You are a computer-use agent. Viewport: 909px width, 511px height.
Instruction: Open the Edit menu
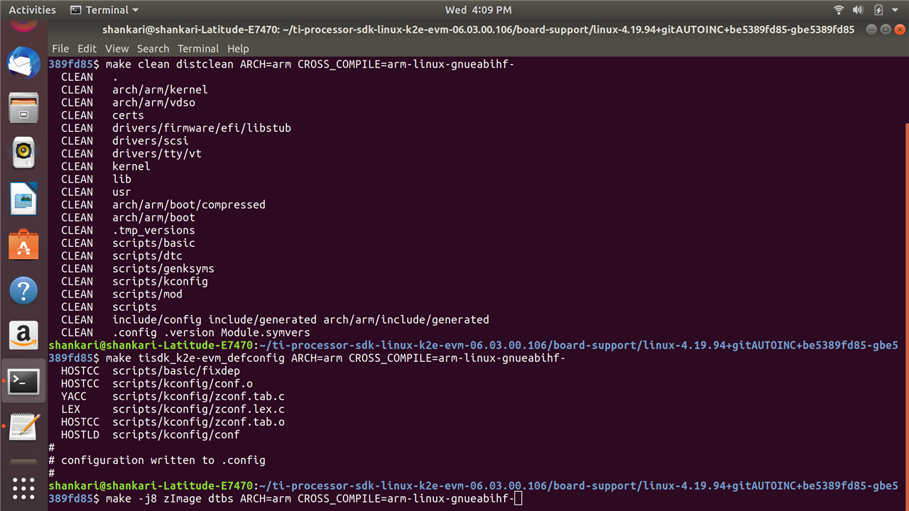point(87,48)
